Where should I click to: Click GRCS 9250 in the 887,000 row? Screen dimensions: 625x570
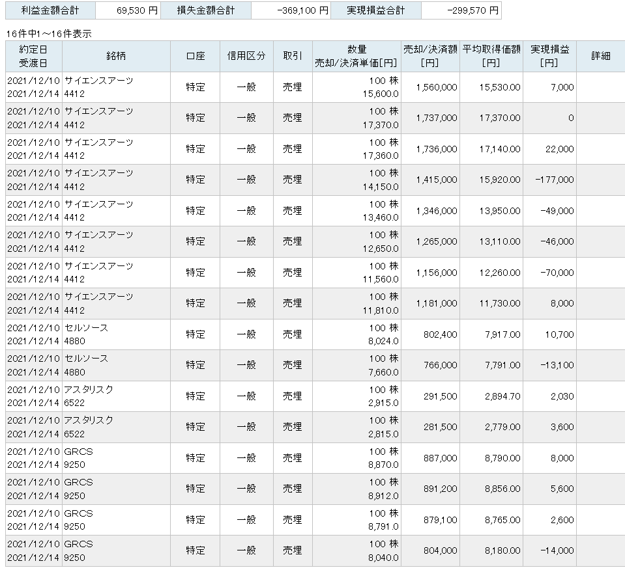pos(116,457)
